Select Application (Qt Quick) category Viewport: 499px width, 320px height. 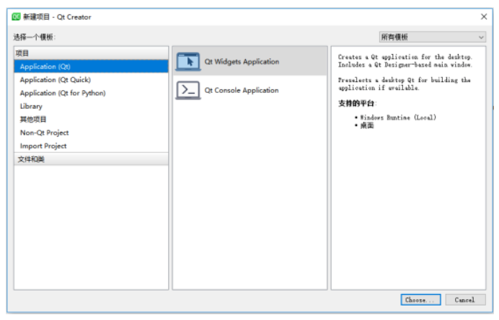[x=91, y=80]
